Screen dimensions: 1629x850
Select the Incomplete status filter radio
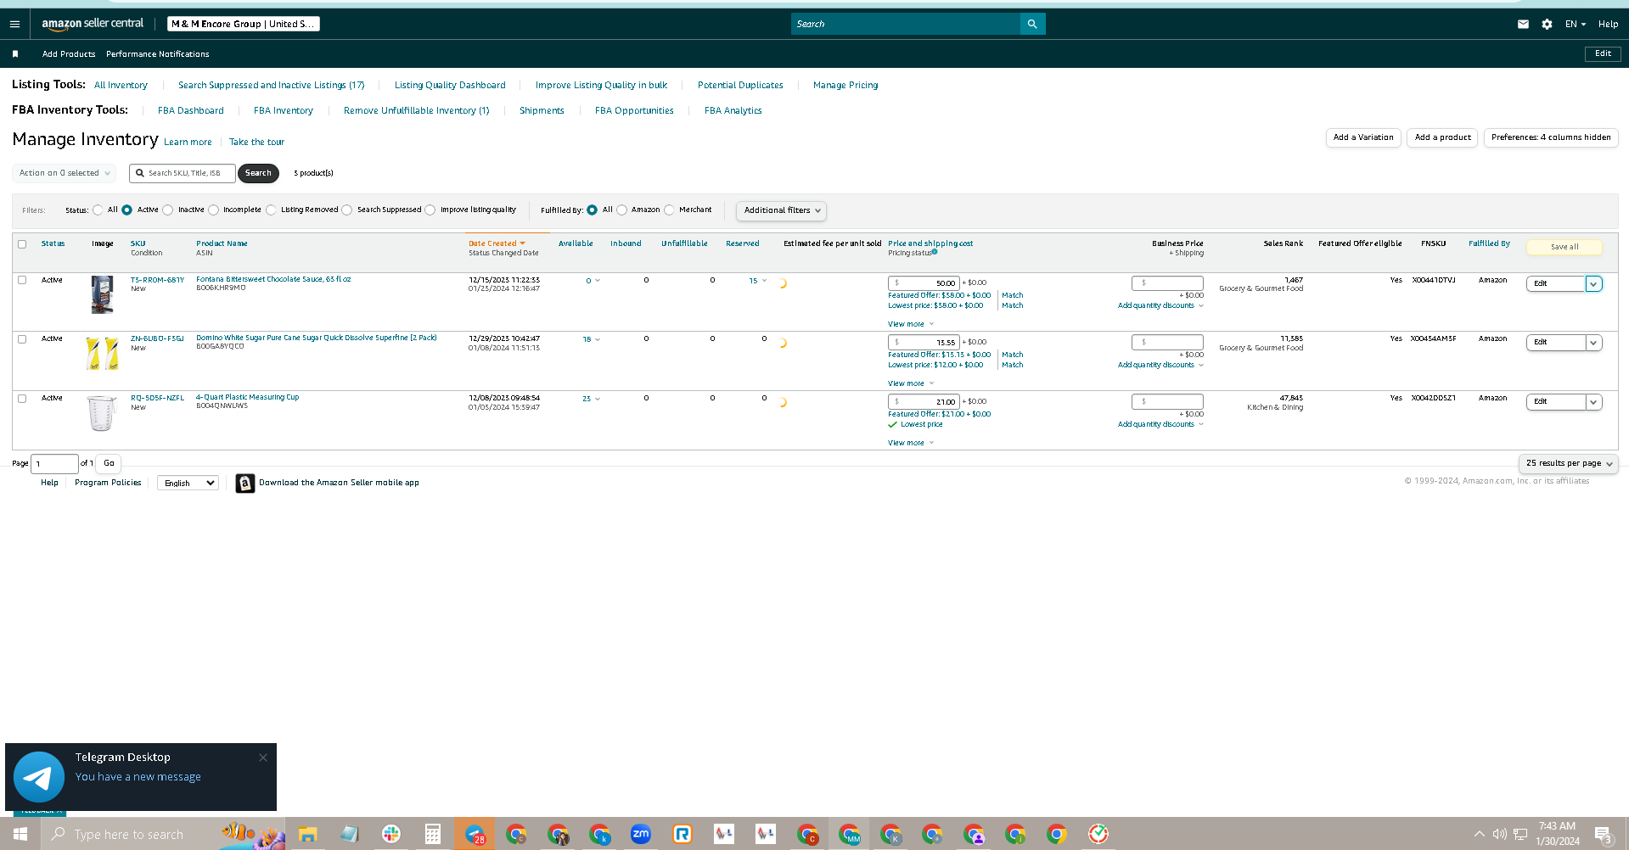[x=214, y=210]
